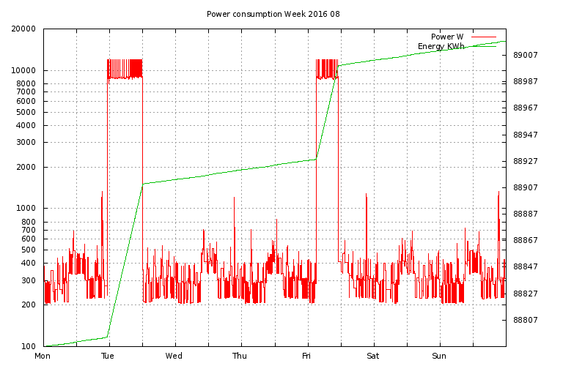Click the '500' left axis value
Screen dimensions: 563x366
(29, 250)
